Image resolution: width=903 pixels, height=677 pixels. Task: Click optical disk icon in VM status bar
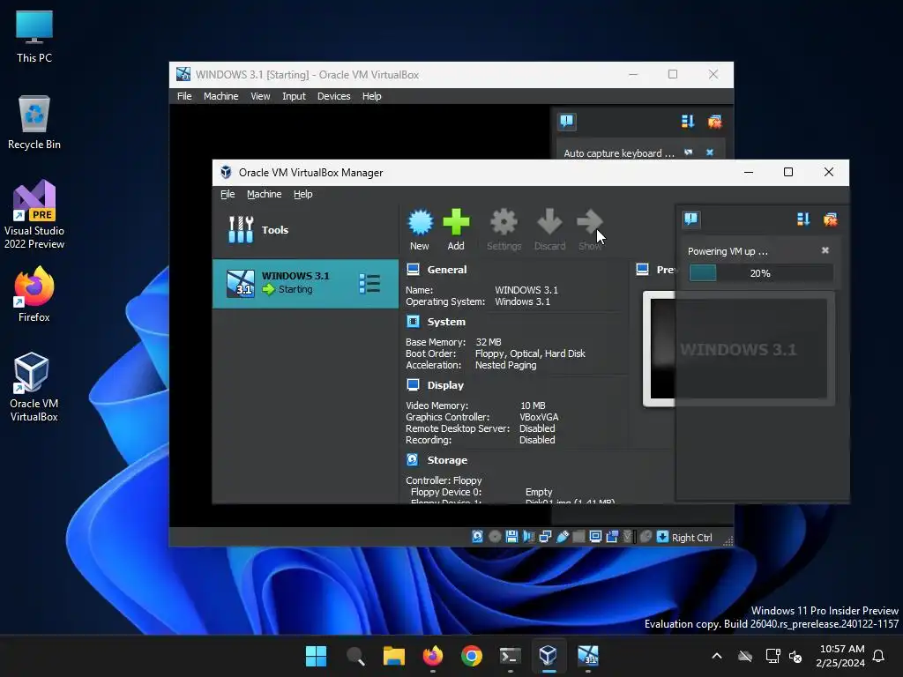coord(495,537)
